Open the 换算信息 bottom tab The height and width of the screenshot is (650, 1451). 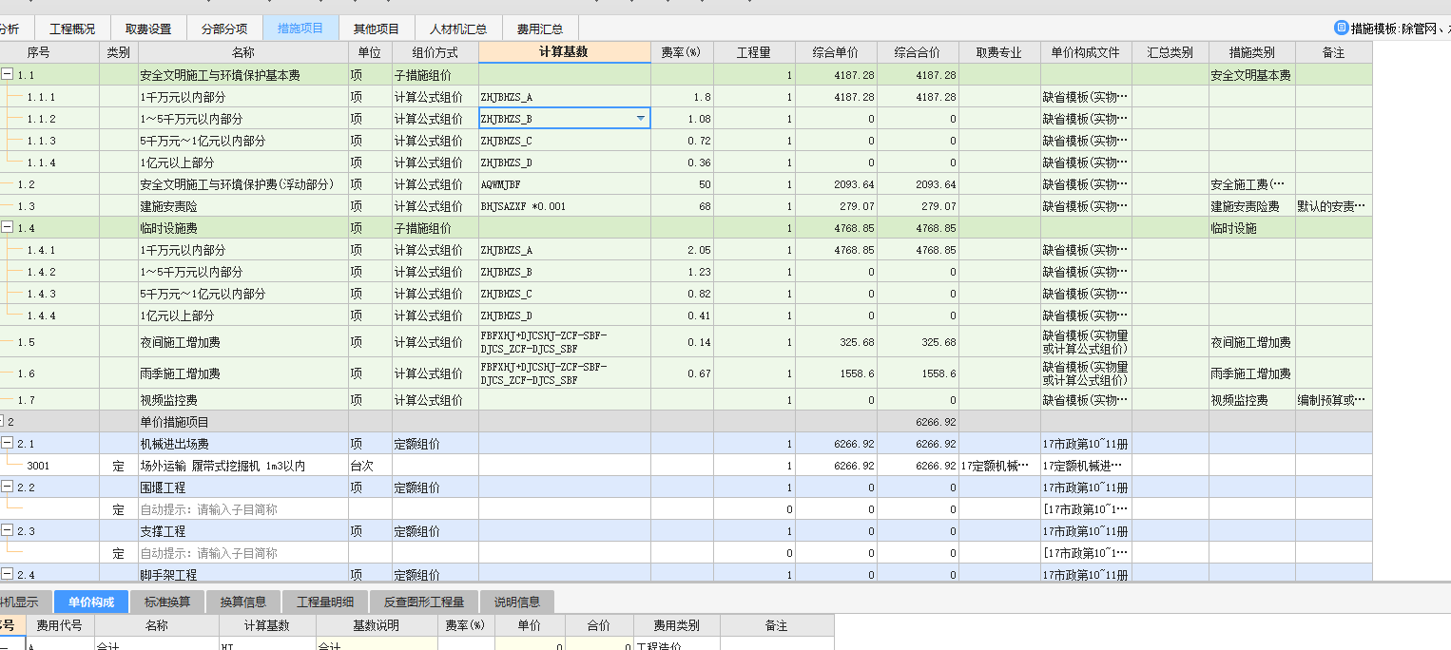(243, 602)
